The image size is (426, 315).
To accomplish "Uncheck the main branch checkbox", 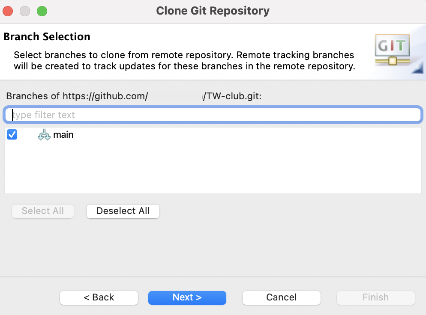I will [12, 135].
